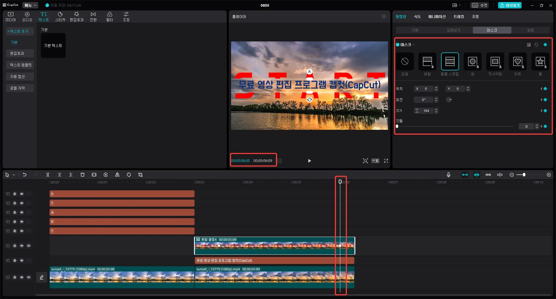Switch to the 보정 sub-tab
The width and height of the screenshot is (556, 299).
click(531, 30)
